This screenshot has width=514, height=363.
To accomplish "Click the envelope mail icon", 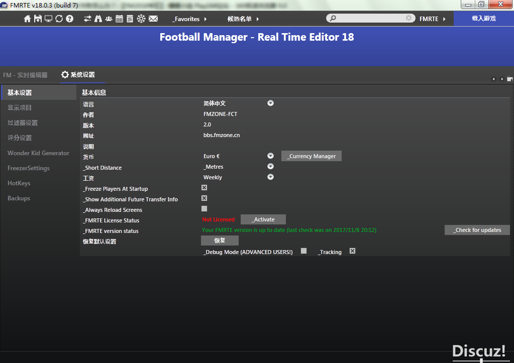I will click(x=153, y=19).
